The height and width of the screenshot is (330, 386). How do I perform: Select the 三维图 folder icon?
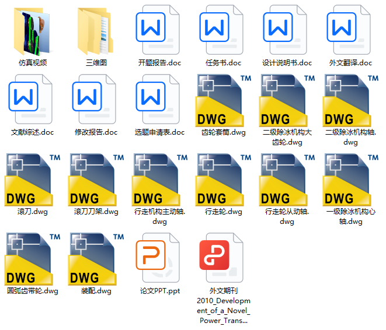(x=96, y=29)
